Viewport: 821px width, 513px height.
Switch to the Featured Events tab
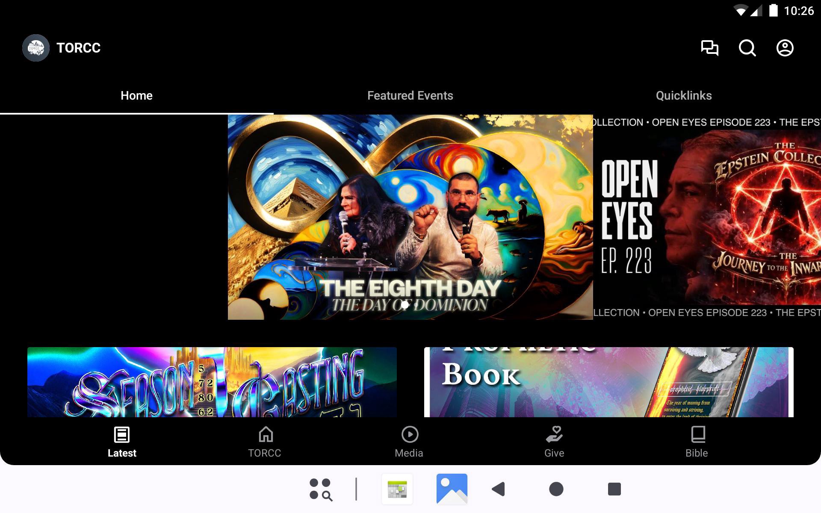pyautogui.click(x=410, y=96)
